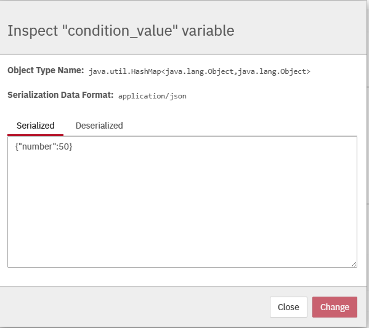The height and width of the screenshot is (328, 369).
Task: Click the Inspect "condition_value" variable title
Action: pos(121,31)
